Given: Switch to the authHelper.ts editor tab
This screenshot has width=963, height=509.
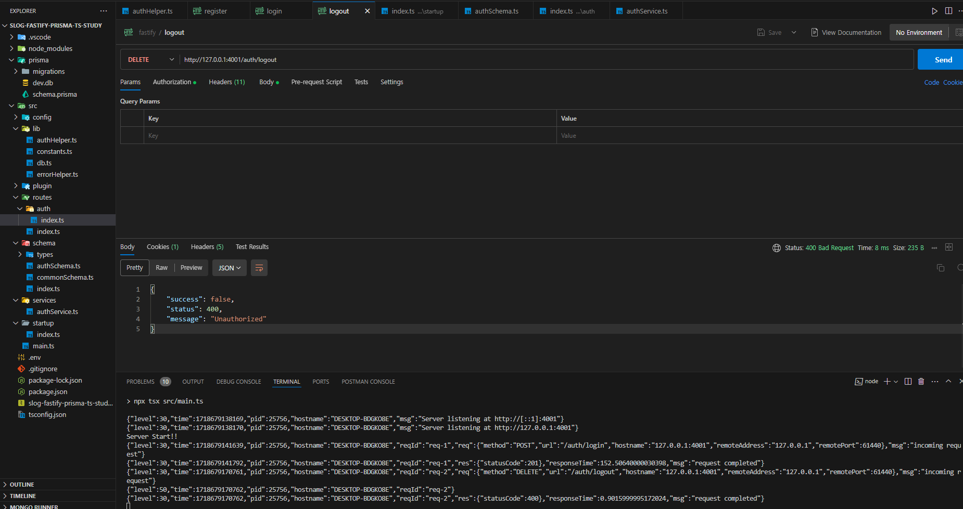Looking at the screenshot, I should 152,11.
